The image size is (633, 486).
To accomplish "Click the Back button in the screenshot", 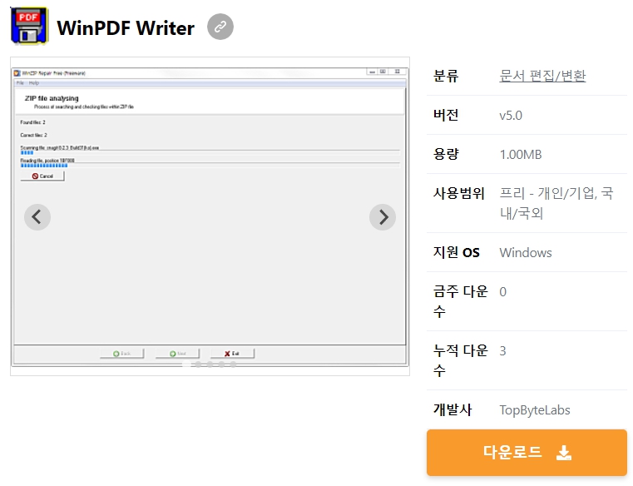I will [122, 354].
